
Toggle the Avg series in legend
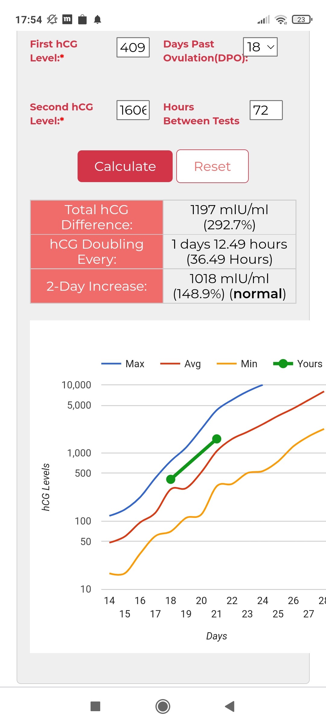(x=181, y=364)
